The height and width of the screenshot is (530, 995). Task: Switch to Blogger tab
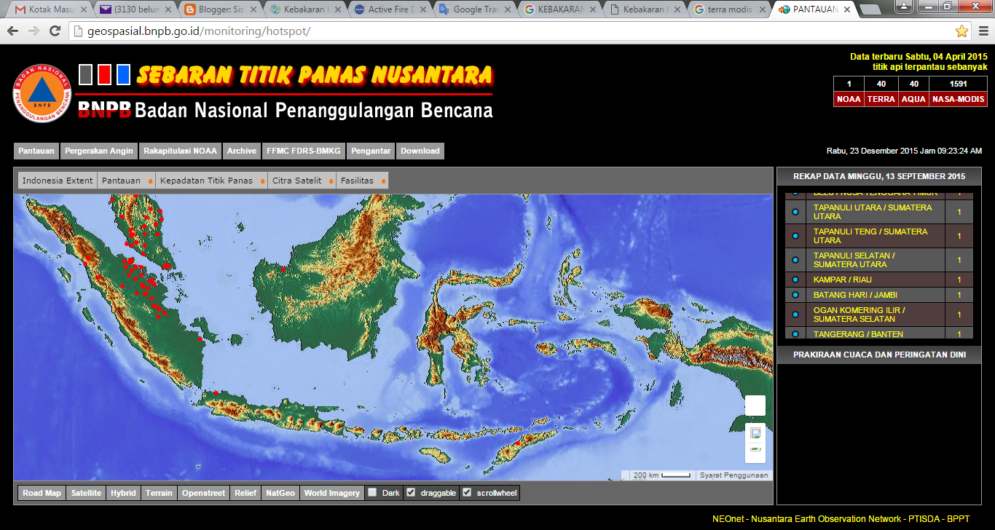220,9
